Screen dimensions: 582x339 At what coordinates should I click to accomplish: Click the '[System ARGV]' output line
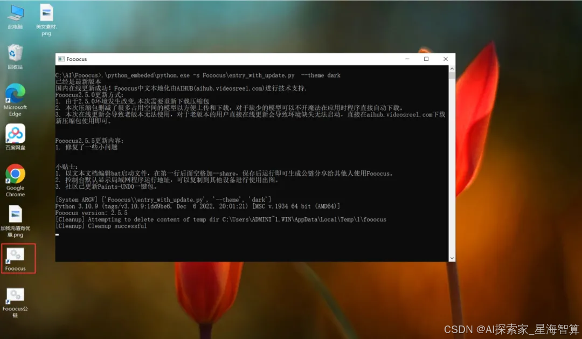163,199
